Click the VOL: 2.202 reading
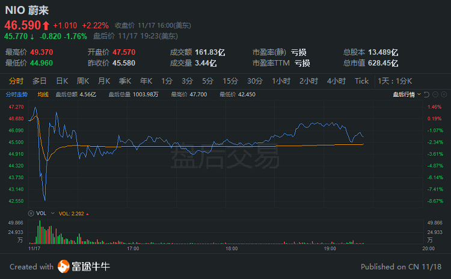Screen dimensions: 451x279 tap(72, 213)
